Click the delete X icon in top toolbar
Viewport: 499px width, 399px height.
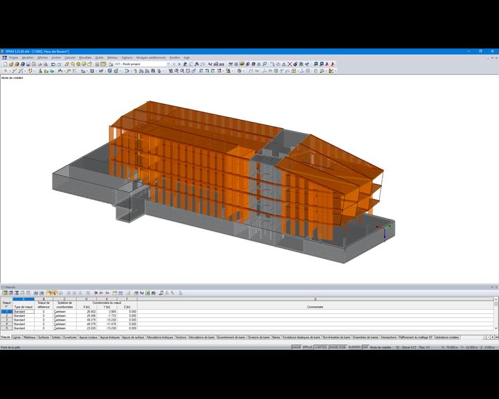(x=290, y=64)
